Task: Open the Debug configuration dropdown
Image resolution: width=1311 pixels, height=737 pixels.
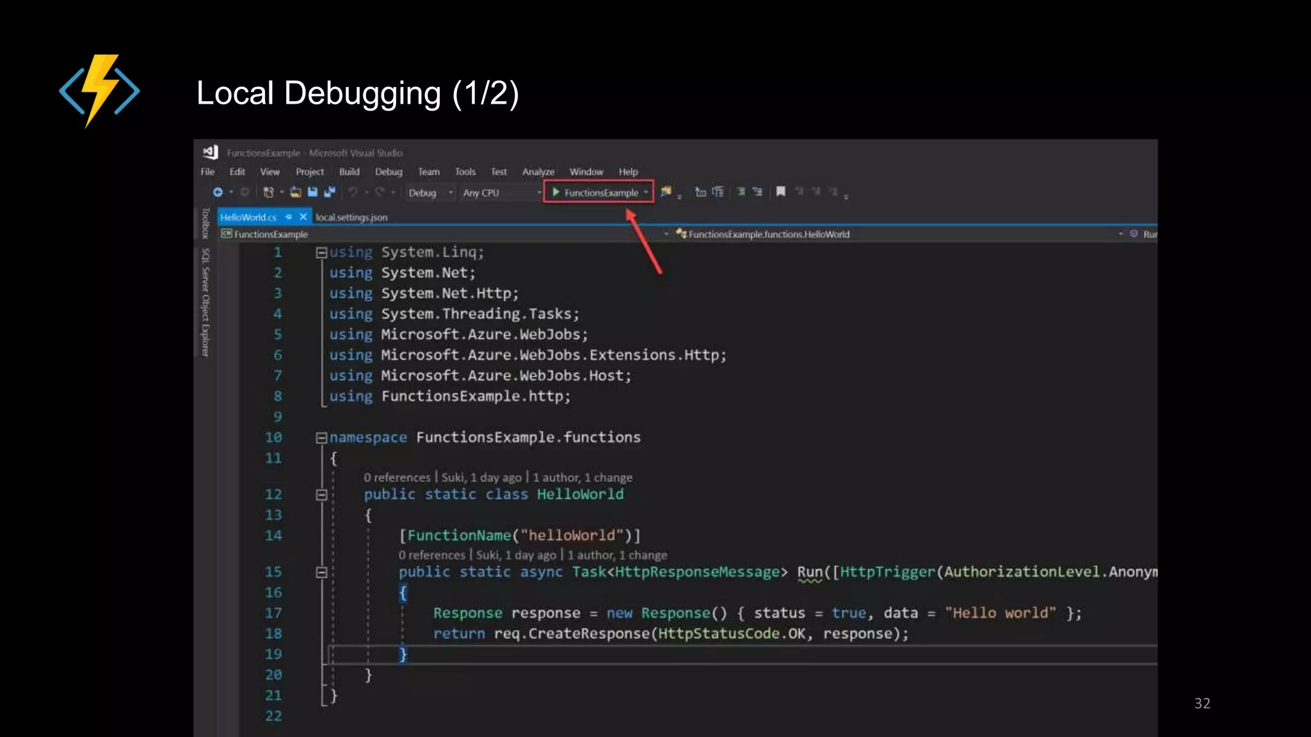Action: click(x=431, y=193)
